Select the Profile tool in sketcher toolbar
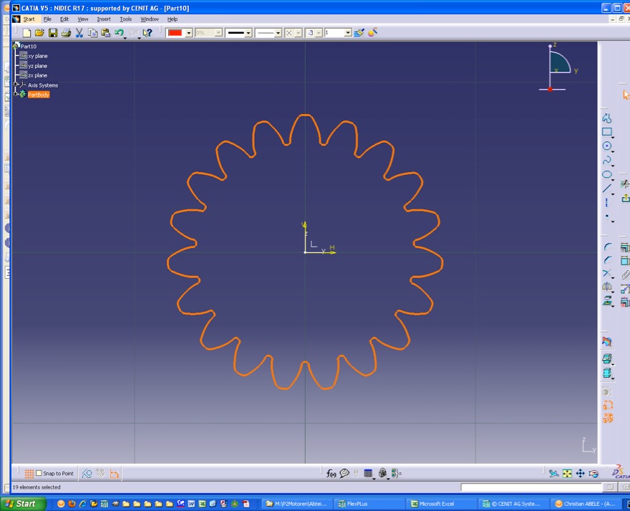Screen dimensions: 630x511 pyautogui.click(x=607, y=118)
